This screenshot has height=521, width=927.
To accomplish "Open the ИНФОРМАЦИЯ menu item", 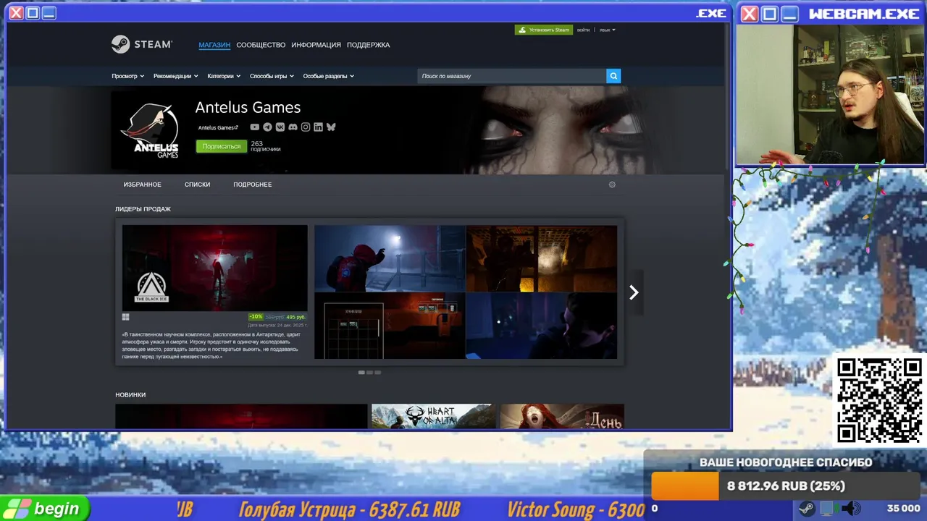I will (316, 45).
